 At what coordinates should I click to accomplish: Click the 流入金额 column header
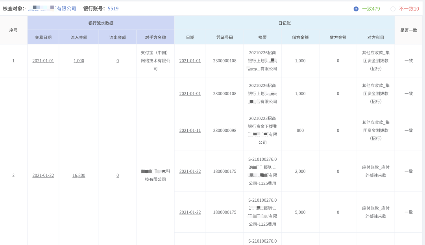(x=79, y=37)
